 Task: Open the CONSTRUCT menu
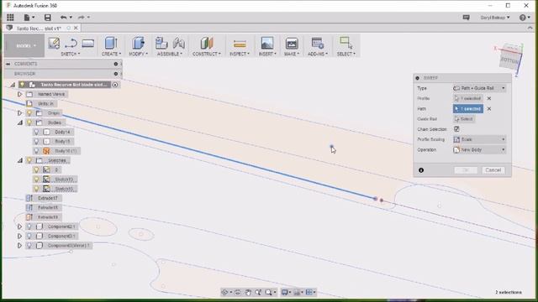[207, 54]
